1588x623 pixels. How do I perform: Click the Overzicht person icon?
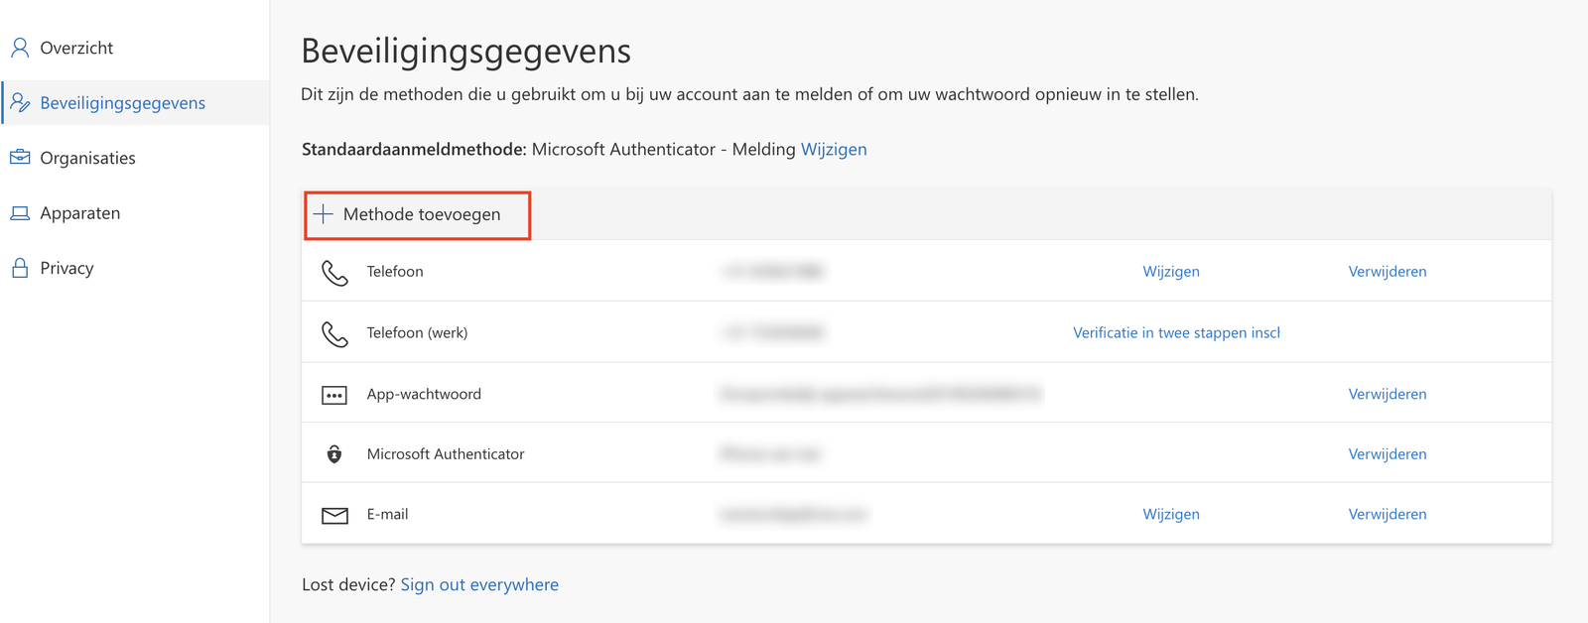coord(20,48)
